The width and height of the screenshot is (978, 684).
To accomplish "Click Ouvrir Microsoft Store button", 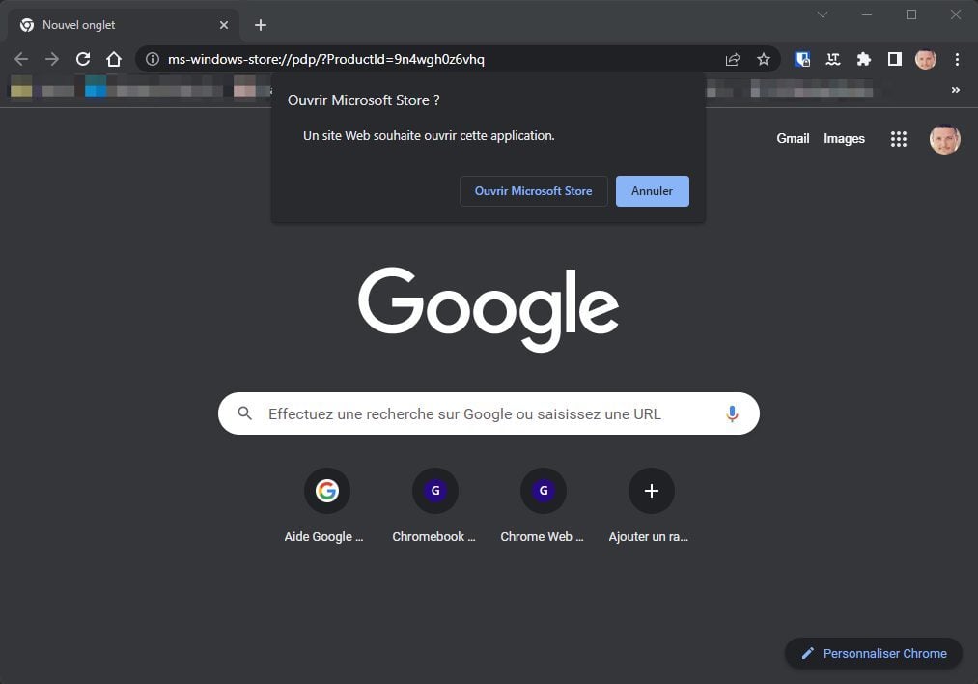I will [533, 191].
